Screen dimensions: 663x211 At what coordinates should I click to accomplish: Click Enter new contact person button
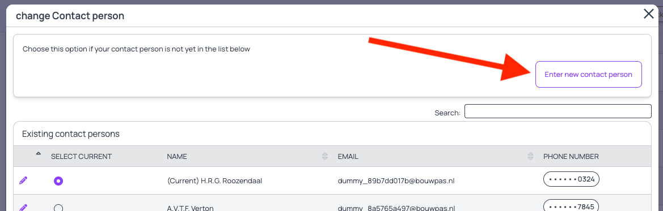click(589, 74)
